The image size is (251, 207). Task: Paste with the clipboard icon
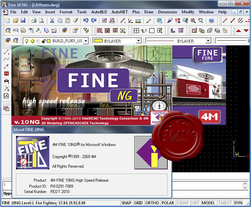point(68,20)
